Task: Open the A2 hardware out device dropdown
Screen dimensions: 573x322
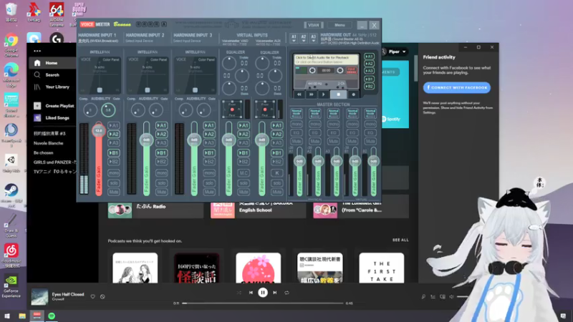Action: pos(303,39)
